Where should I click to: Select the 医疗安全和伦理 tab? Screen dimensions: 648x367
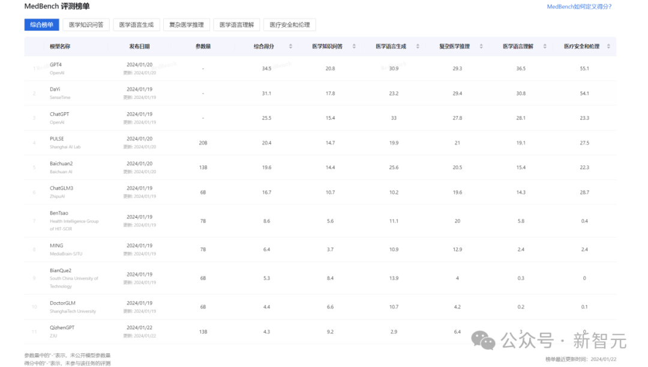290,25
